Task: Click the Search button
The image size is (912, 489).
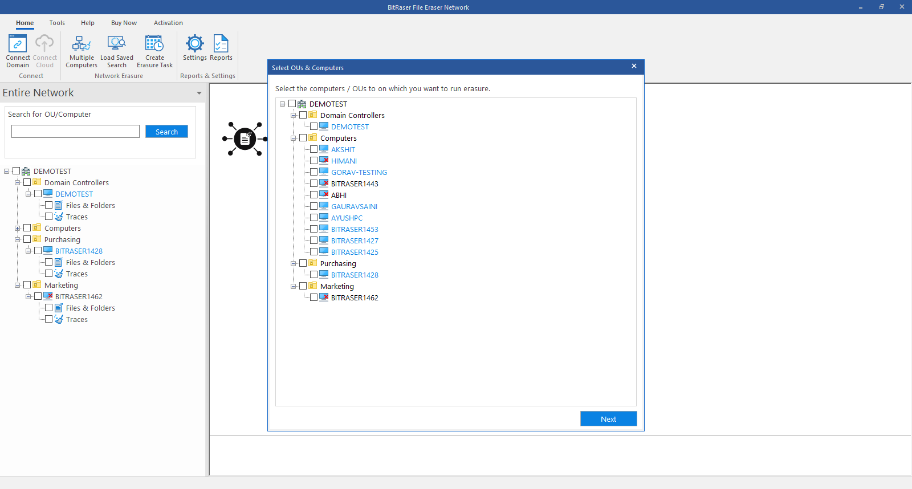Action: coord(166,132)
